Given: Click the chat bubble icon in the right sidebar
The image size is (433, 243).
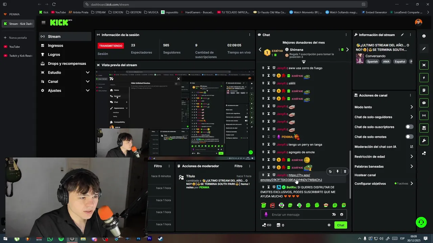Looking at the screenshot, I should tap(424, 103).
